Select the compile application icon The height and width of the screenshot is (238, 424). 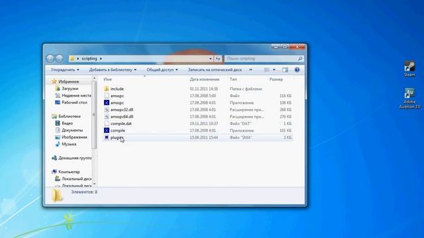[x=107, y=131]
